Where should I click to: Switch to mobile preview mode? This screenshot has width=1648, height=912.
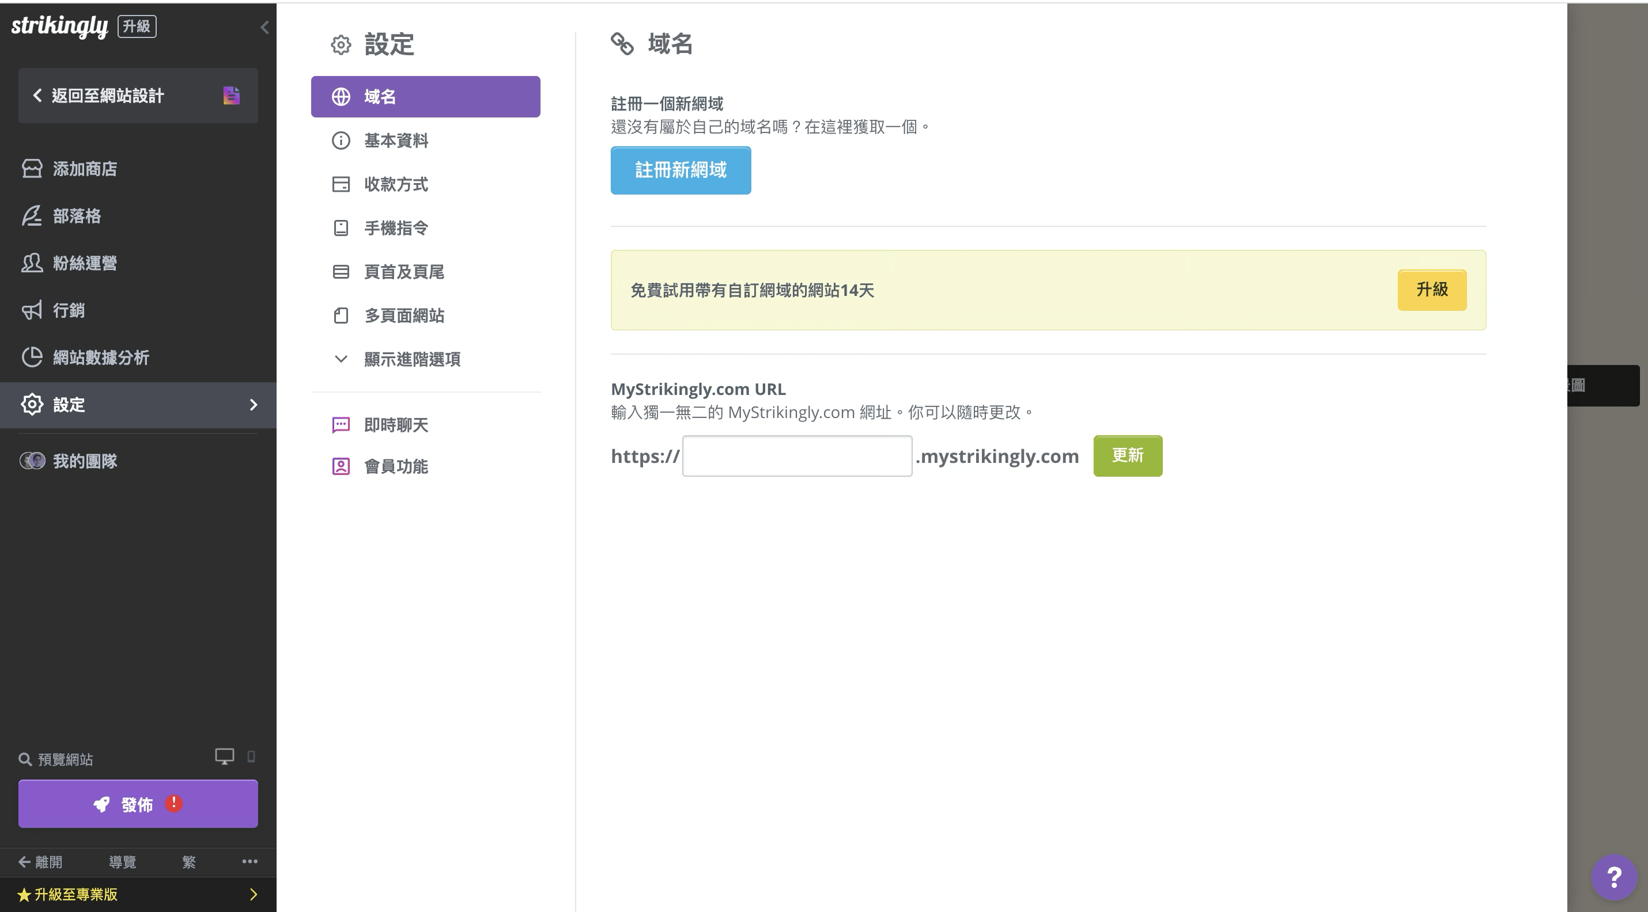pos(250,756)
